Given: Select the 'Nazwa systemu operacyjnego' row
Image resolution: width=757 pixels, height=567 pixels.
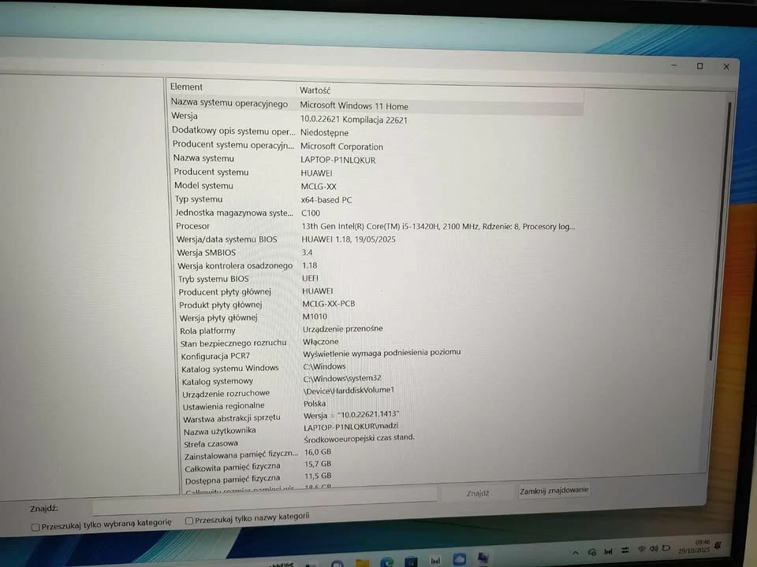Looking at the screenshot, I should point(230,103).
